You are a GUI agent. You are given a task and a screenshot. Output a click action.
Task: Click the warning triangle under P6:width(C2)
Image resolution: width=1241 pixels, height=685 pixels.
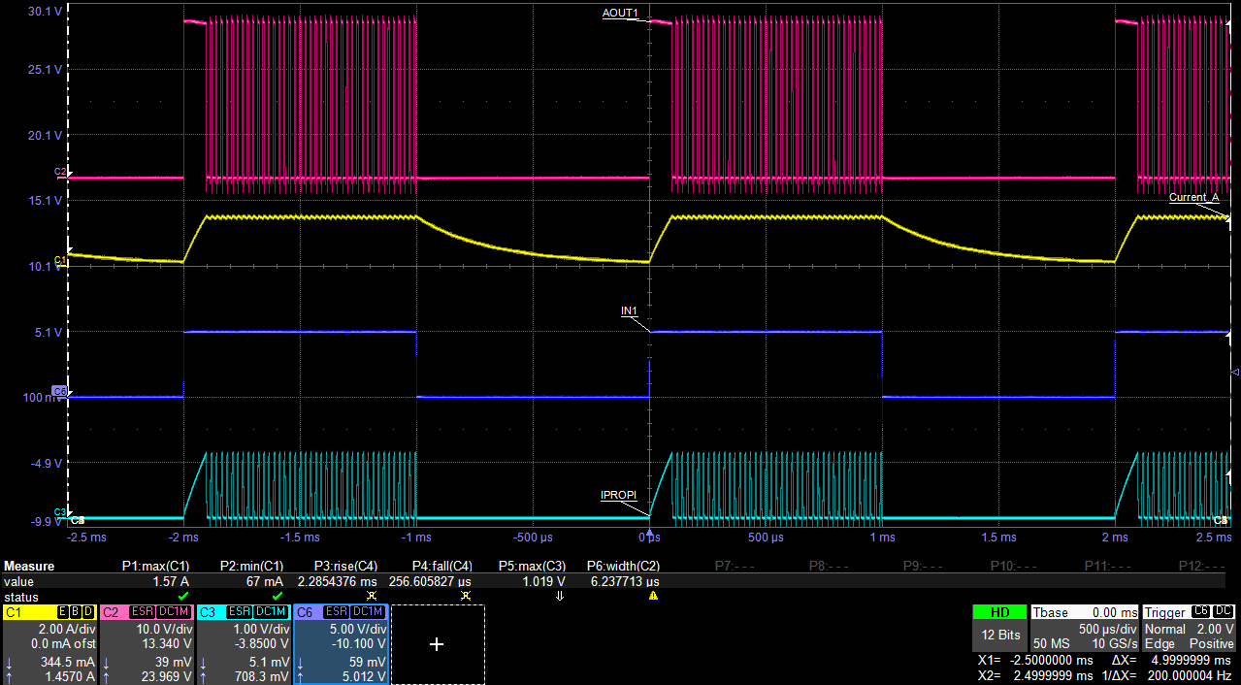tap(653, 595)
